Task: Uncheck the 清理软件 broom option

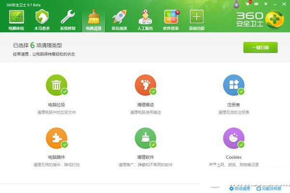Action: click(x=145, y=138)
